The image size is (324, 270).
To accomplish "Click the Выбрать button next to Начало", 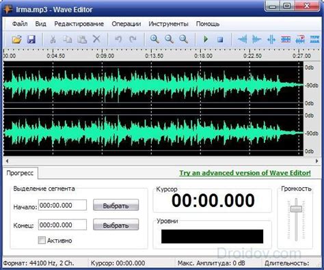I will [x=116, y=205].
